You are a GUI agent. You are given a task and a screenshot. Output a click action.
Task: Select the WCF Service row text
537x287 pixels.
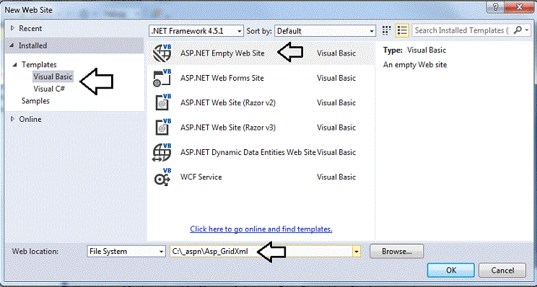coord(201,177)
